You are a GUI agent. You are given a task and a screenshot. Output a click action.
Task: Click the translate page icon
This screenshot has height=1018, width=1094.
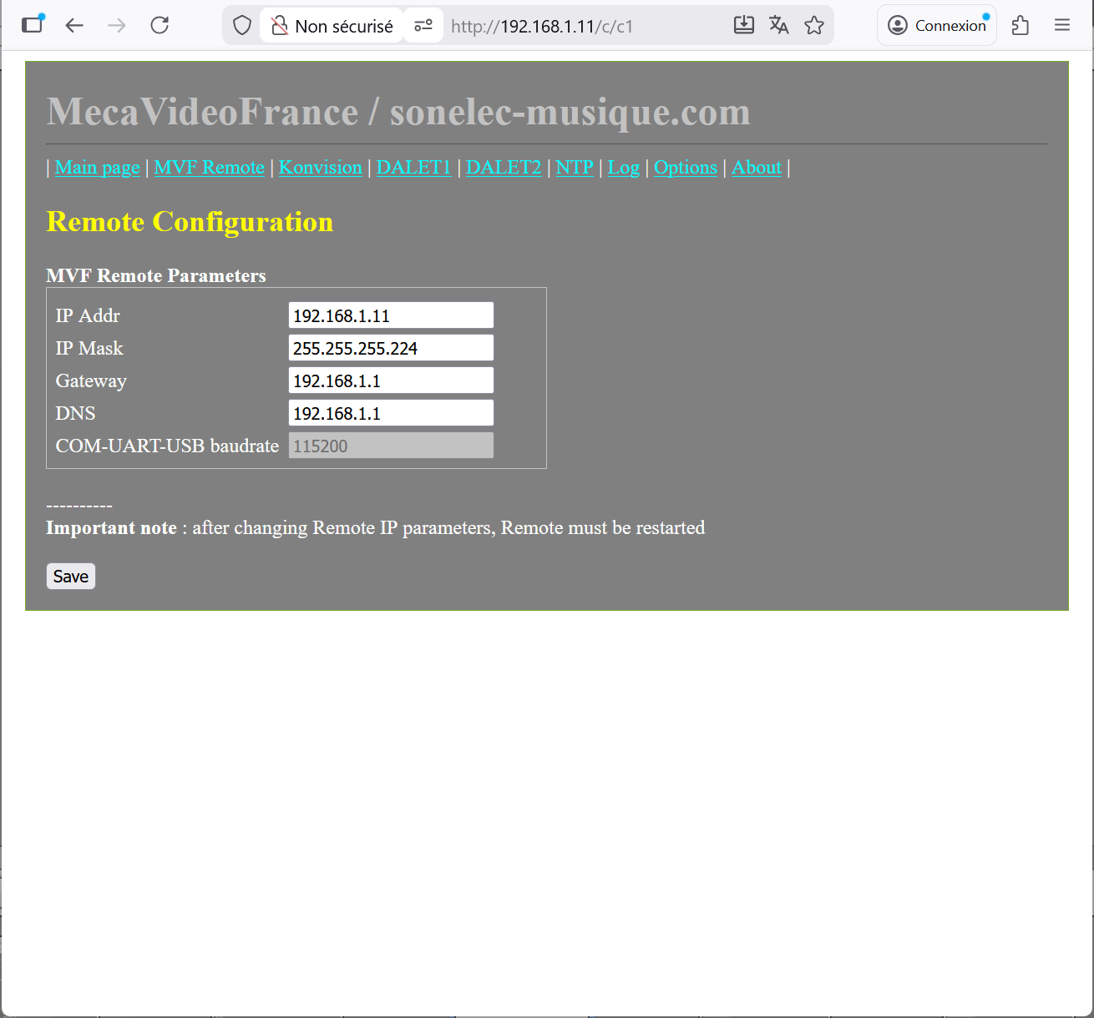point(778,25)
